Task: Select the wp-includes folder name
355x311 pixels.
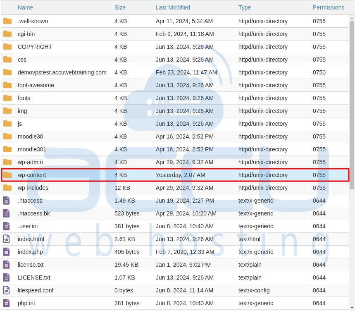Action: 33,188
